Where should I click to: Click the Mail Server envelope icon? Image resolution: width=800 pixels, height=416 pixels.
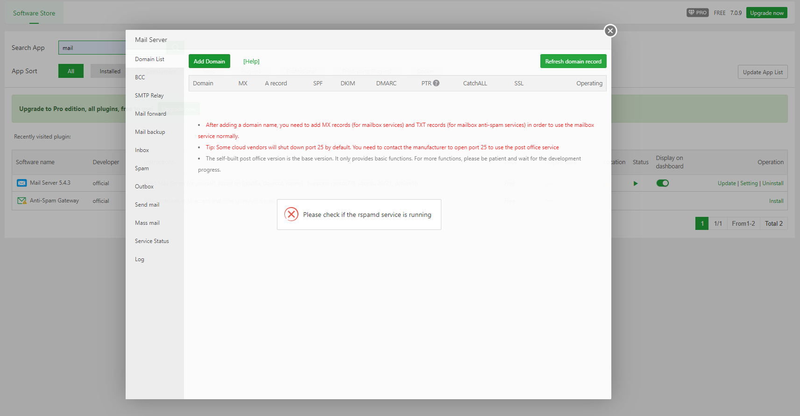point(21,183)
